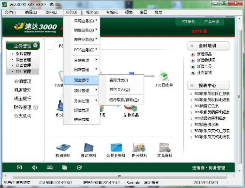This screenshot has height=188, width=245.
Task: Open 积分规则 icon
Action: [139, 148]
